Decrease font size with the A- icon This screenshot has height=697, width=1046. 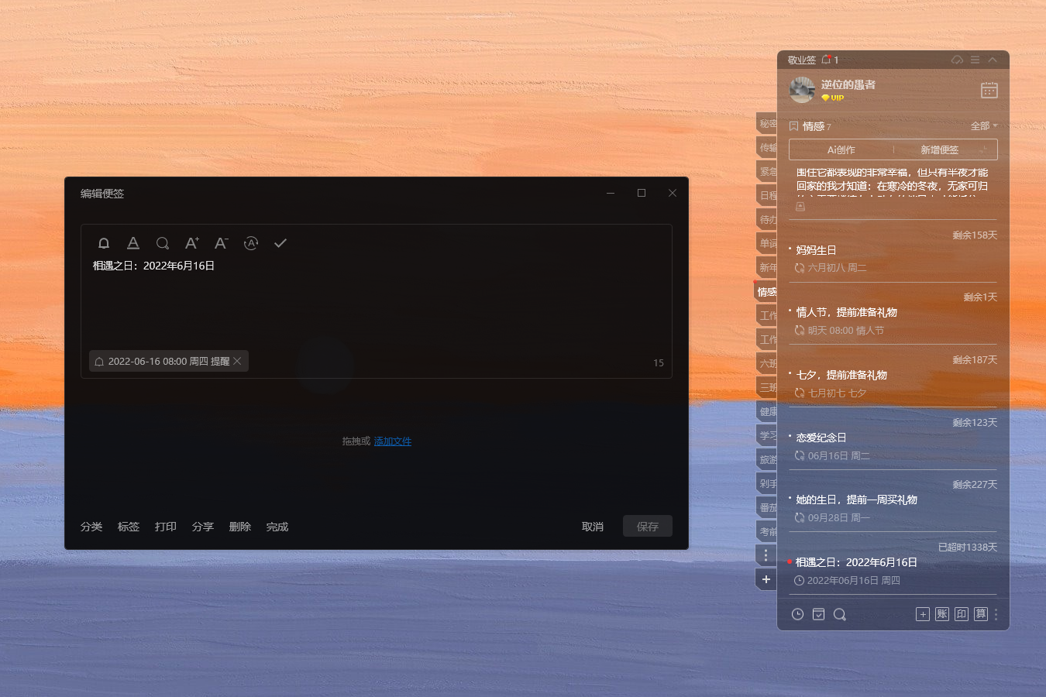[221, 242]
